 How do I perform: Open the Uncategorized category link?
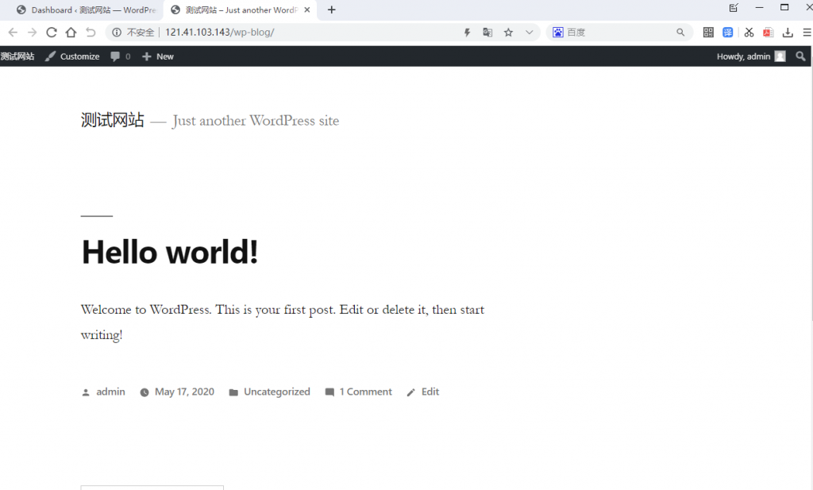[277, 392]
